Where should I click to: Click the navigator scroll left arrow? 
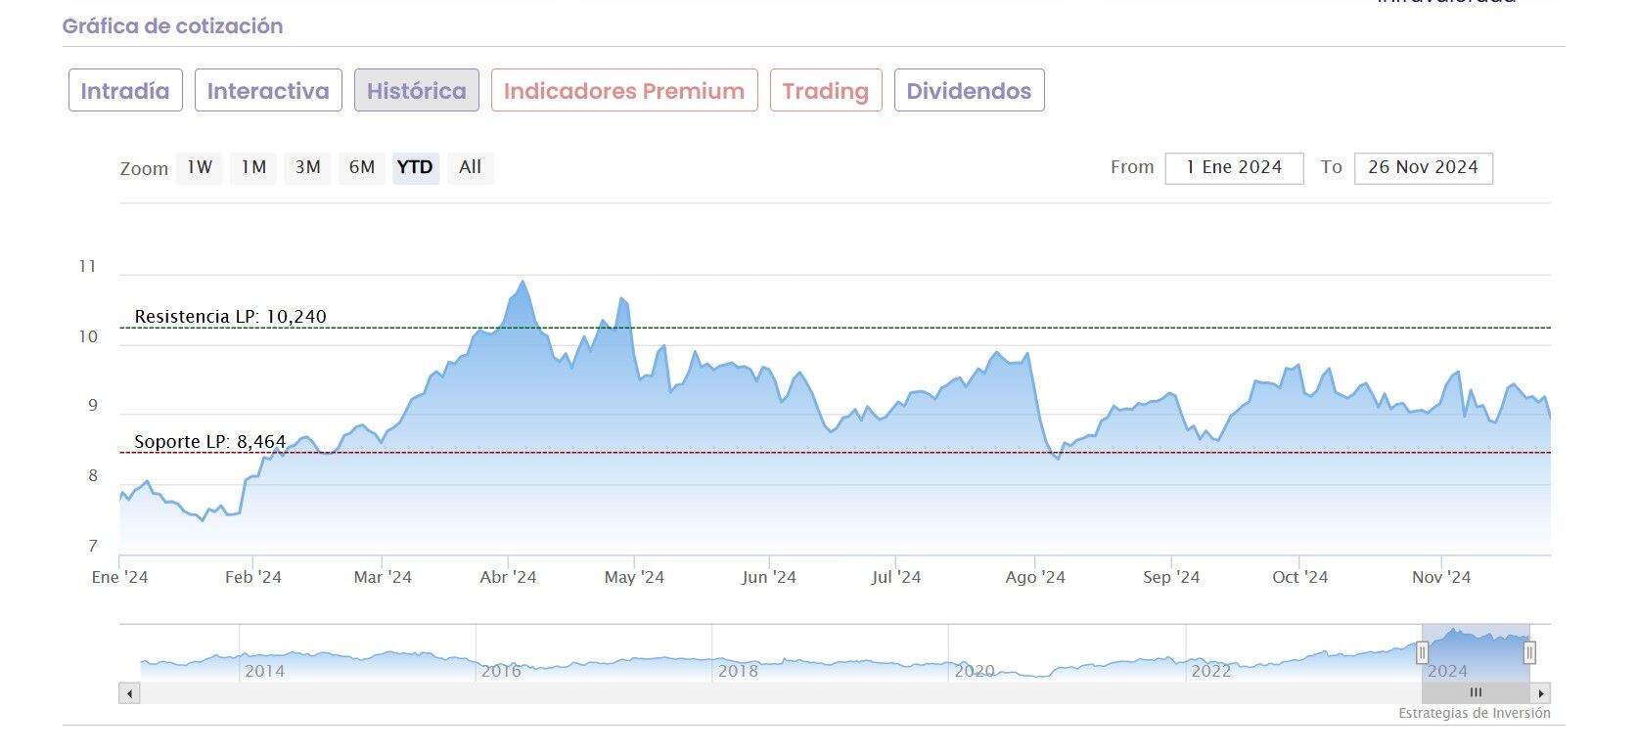pyautogui.click(x=130, y=693)
